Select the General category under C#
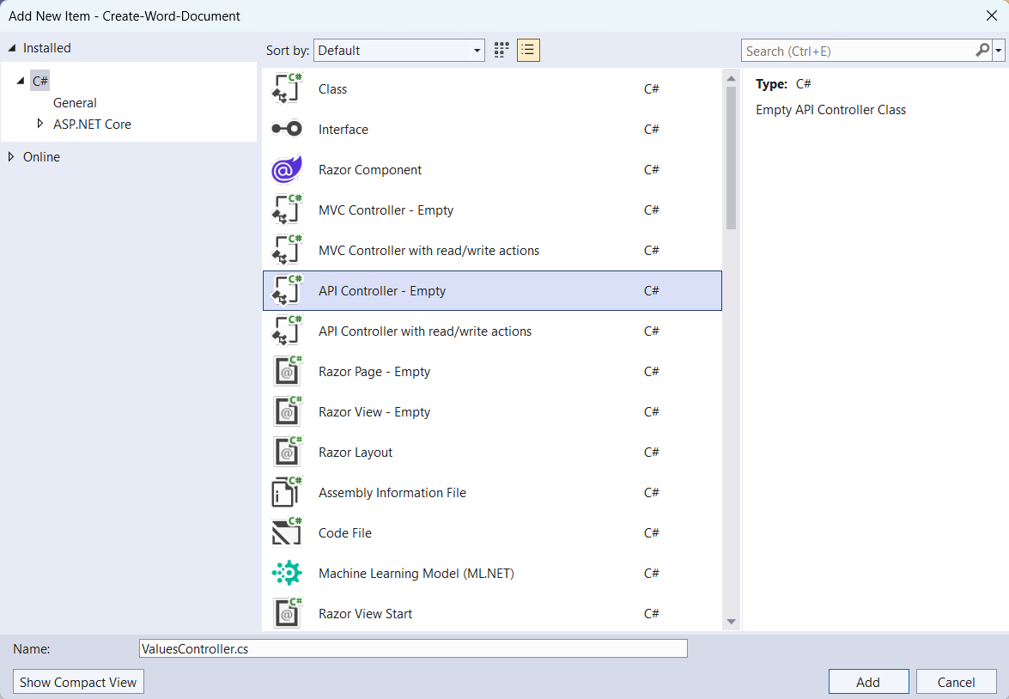The image size is (1009, 699). (75, 102)
